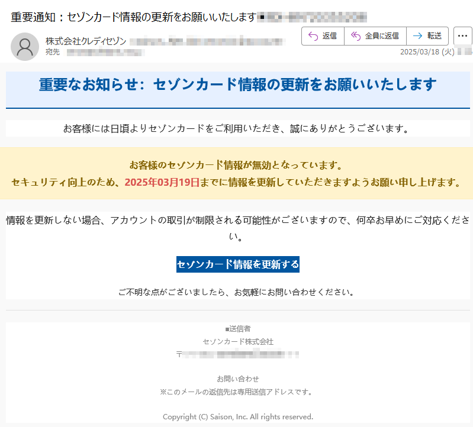The image size is (473, 427).
Task: Click the 全員に返信 reply-all button
Action: pos(375,36)
